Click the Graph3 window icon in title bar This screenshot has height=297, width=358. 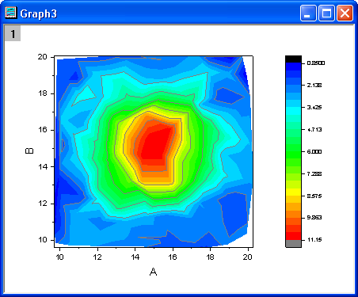pyautogui.click(x=11, y=13)
